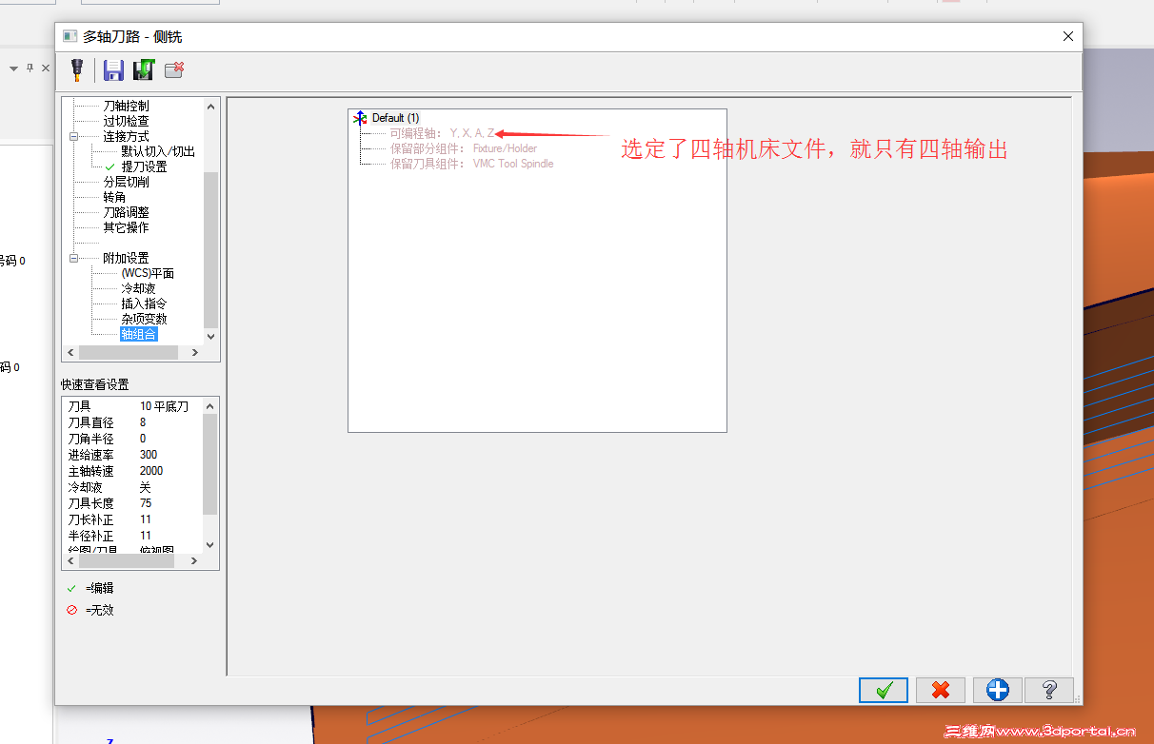Select 插入指令 tree item
1154x744 pixels.
coord(144,303)
